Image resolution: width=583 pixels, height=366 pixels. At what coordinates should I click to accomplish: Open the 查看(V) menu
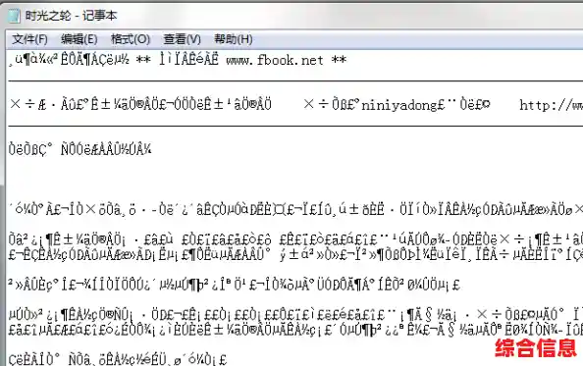(182, 39)
